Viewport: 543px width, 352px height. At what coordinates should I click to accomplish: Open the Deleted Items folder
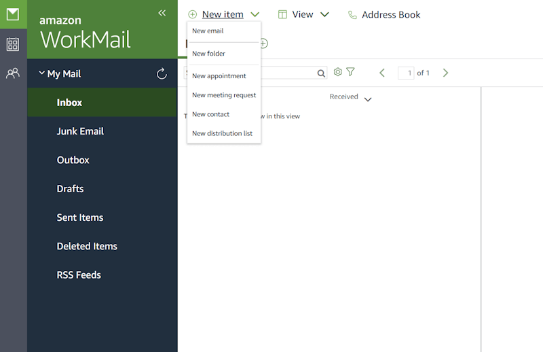[x=87, y=246]
